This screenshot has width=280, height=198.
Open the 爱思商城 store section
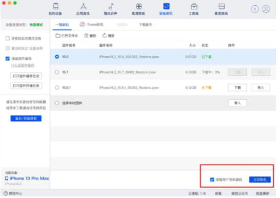point(222,9)
